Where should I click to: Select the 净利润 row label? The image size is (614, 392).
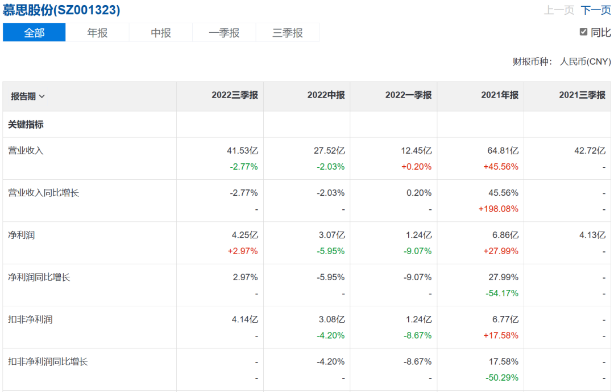point(21,235)
